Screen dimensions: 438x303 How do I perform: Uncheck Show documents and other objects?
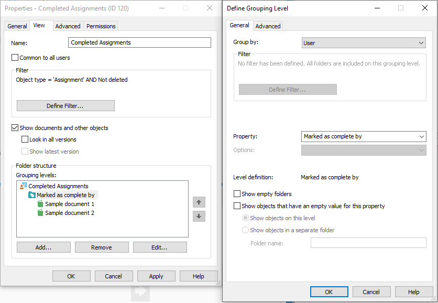pyautogui.click(x=15, y=128)
